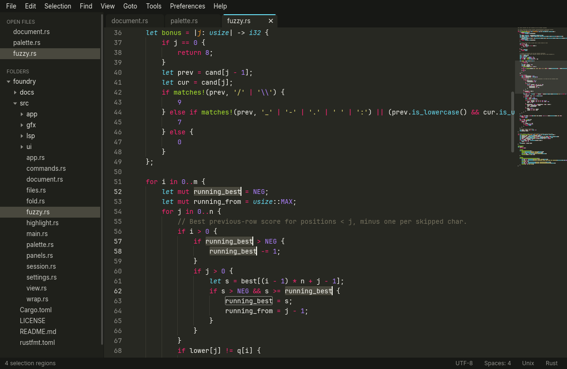Click the editor vertical scrollbar thumb
The width and height of the screenshot is (567, 369).
click(513, 122)
